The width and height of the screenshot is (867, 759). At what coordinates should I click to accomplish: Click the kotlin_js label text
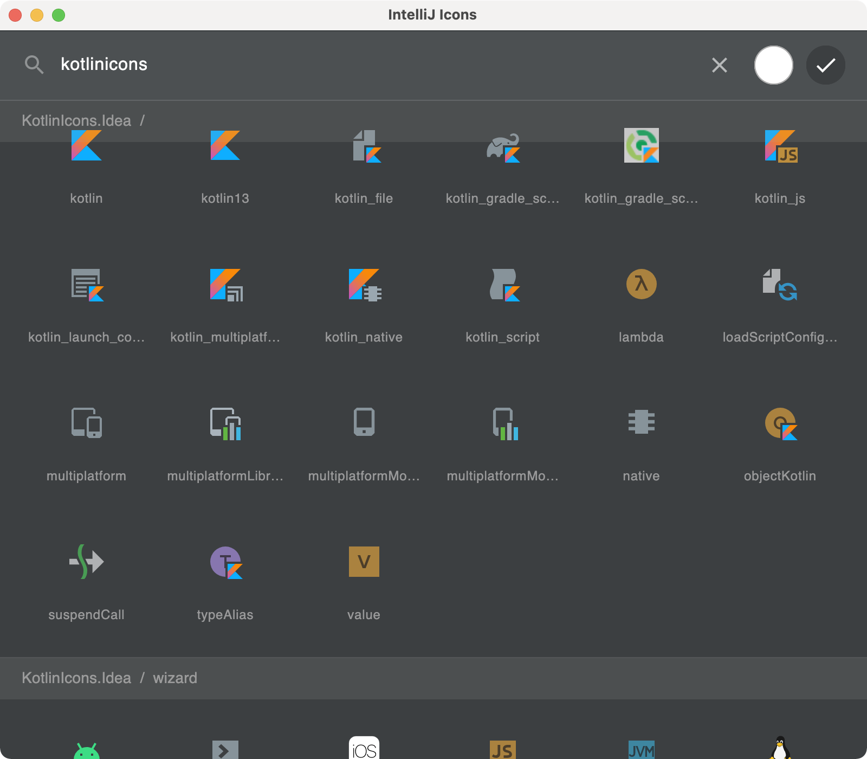780,198
